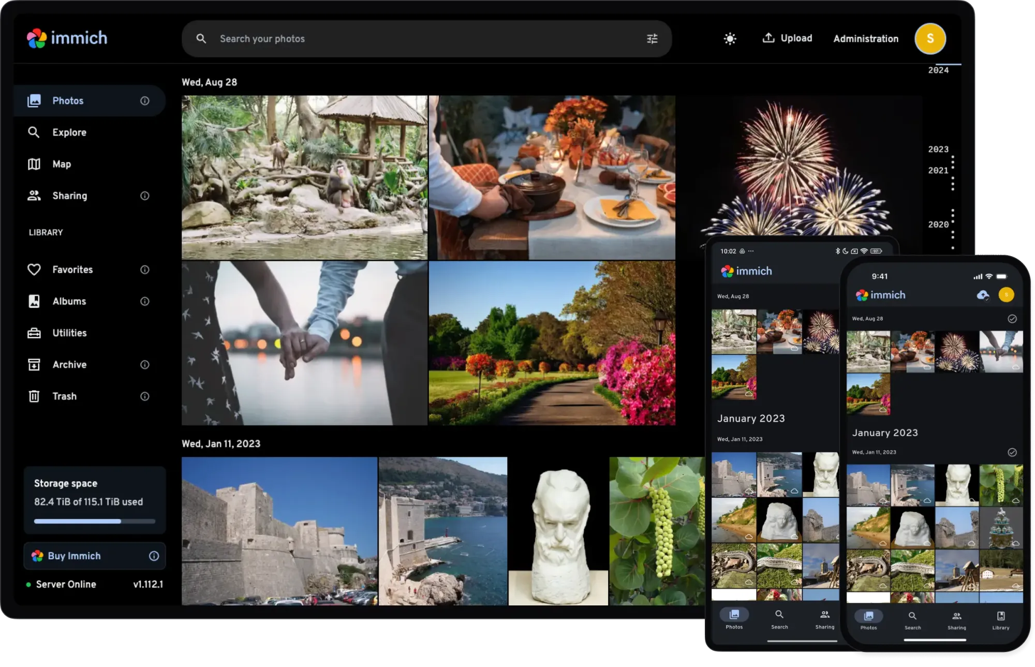Toggle light theme with sun icon

pyautogui.click(x=730, y=39)
